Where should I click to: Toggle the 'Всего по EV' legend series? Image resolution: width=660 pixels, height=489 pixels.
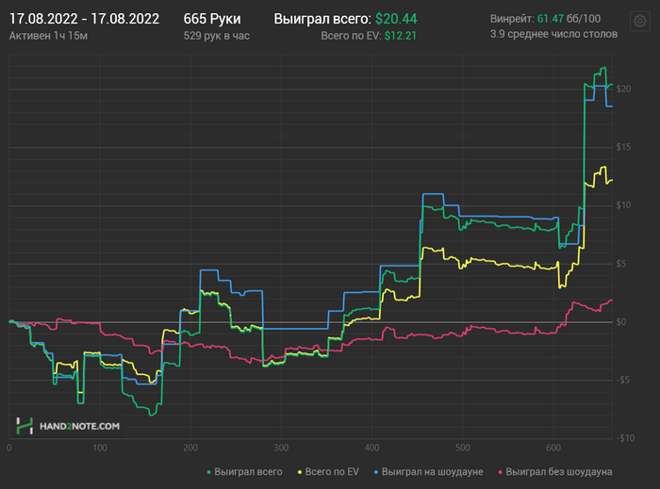point(328,472)
